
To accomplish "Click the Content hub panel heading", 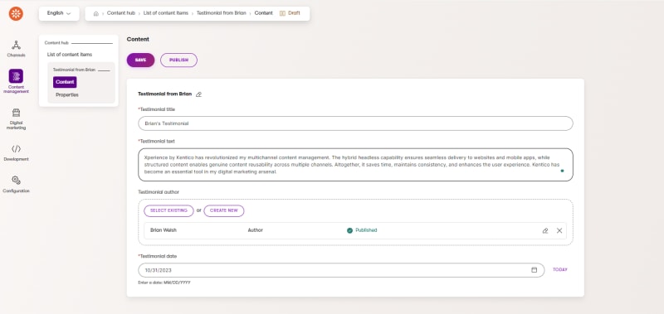I will coord(56,43).
